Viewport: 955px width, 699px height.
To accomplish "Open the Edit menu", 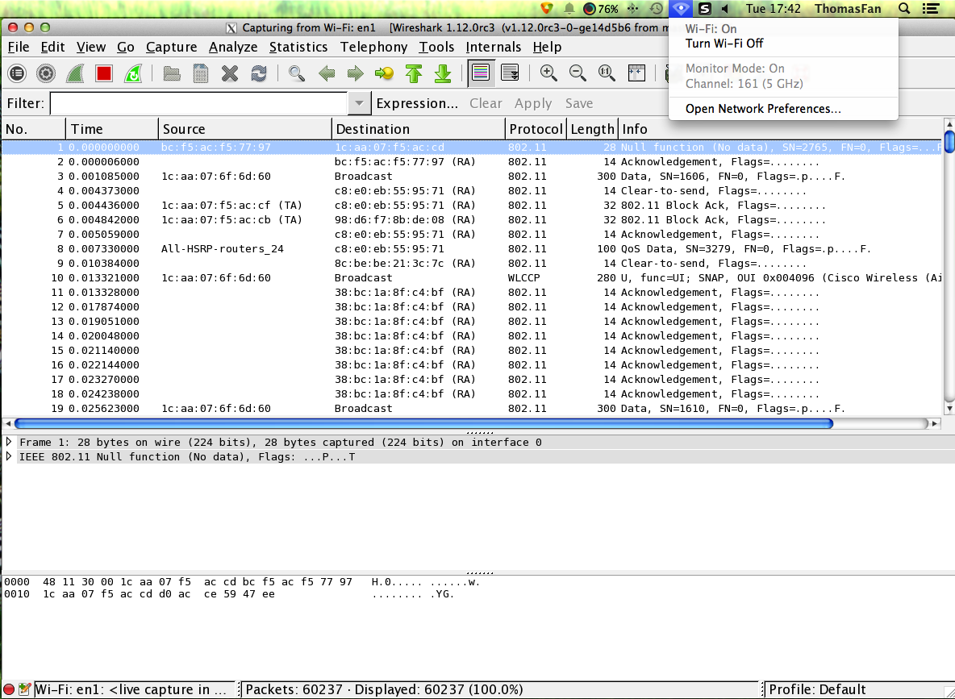I will point(53,47).
